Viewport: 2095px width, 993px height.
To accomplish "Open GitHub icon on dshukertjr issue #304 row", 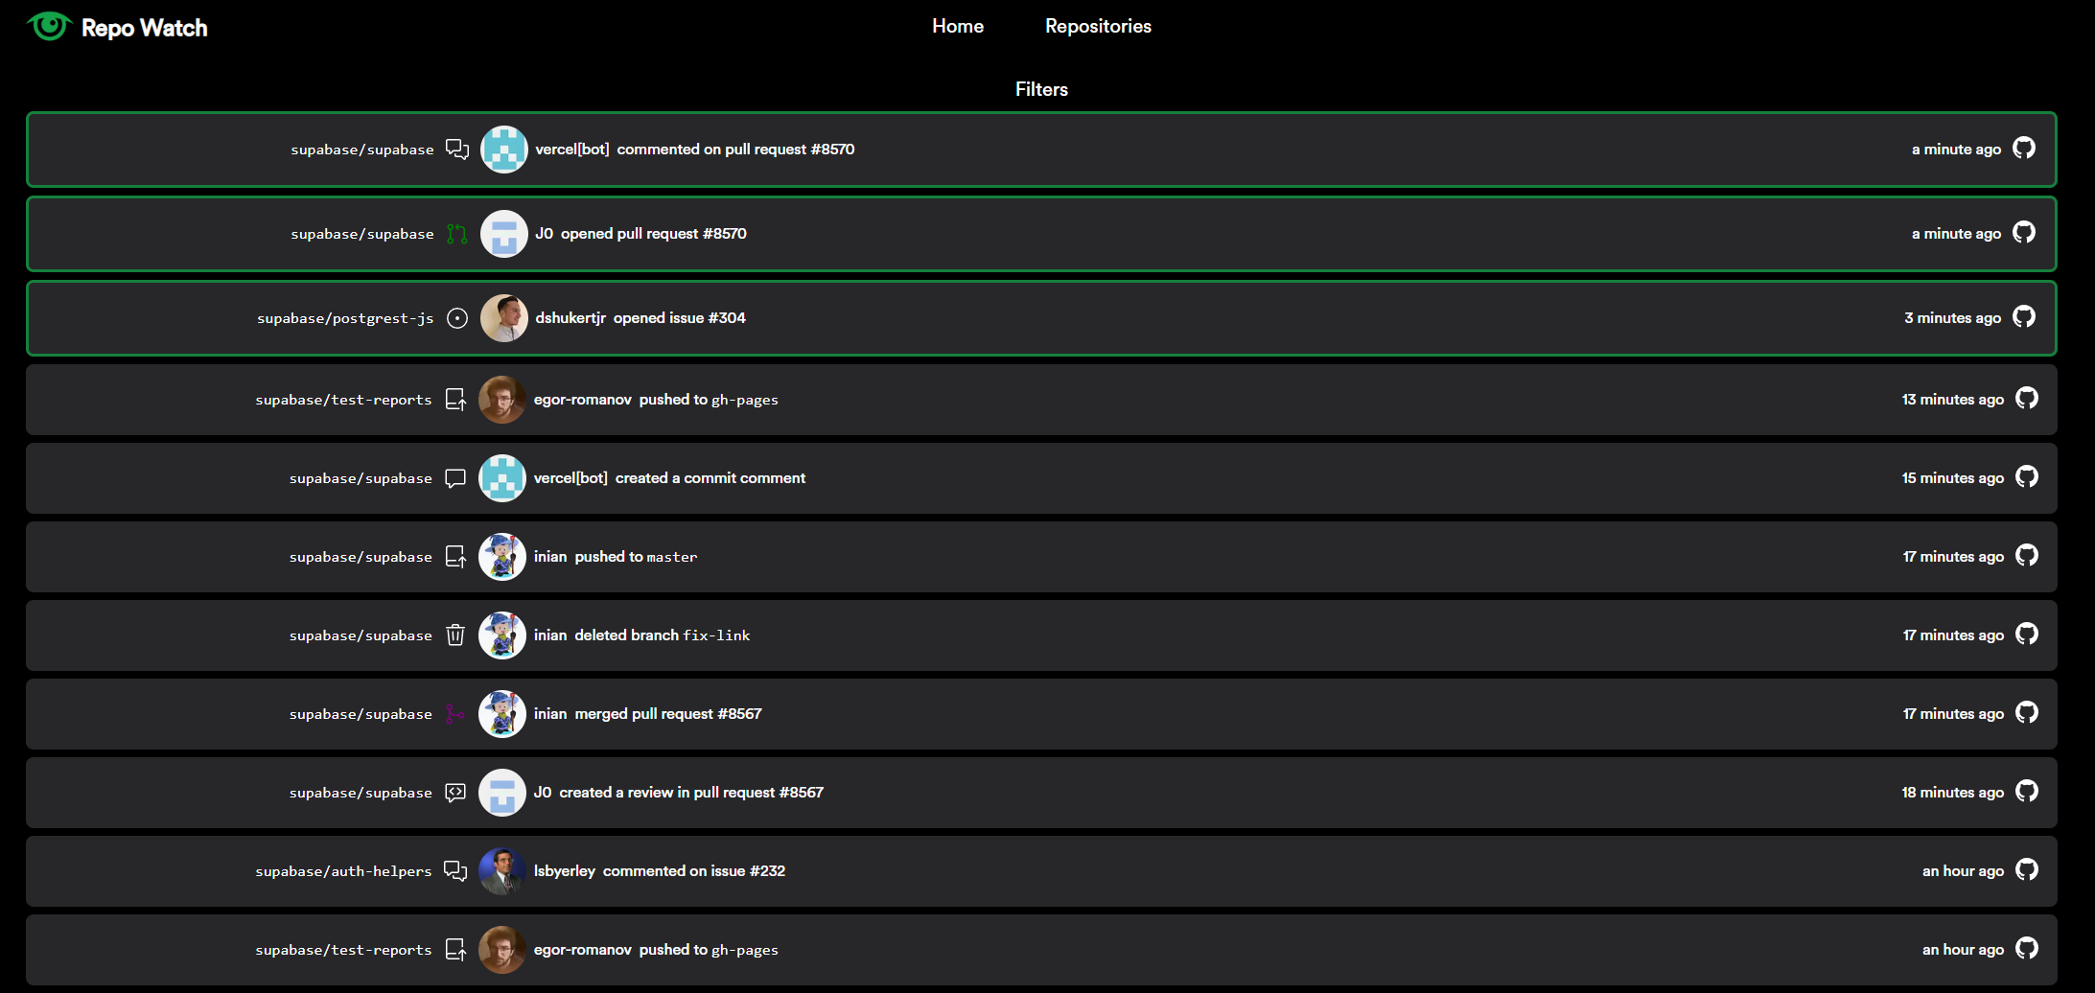I will point(2024,317).
